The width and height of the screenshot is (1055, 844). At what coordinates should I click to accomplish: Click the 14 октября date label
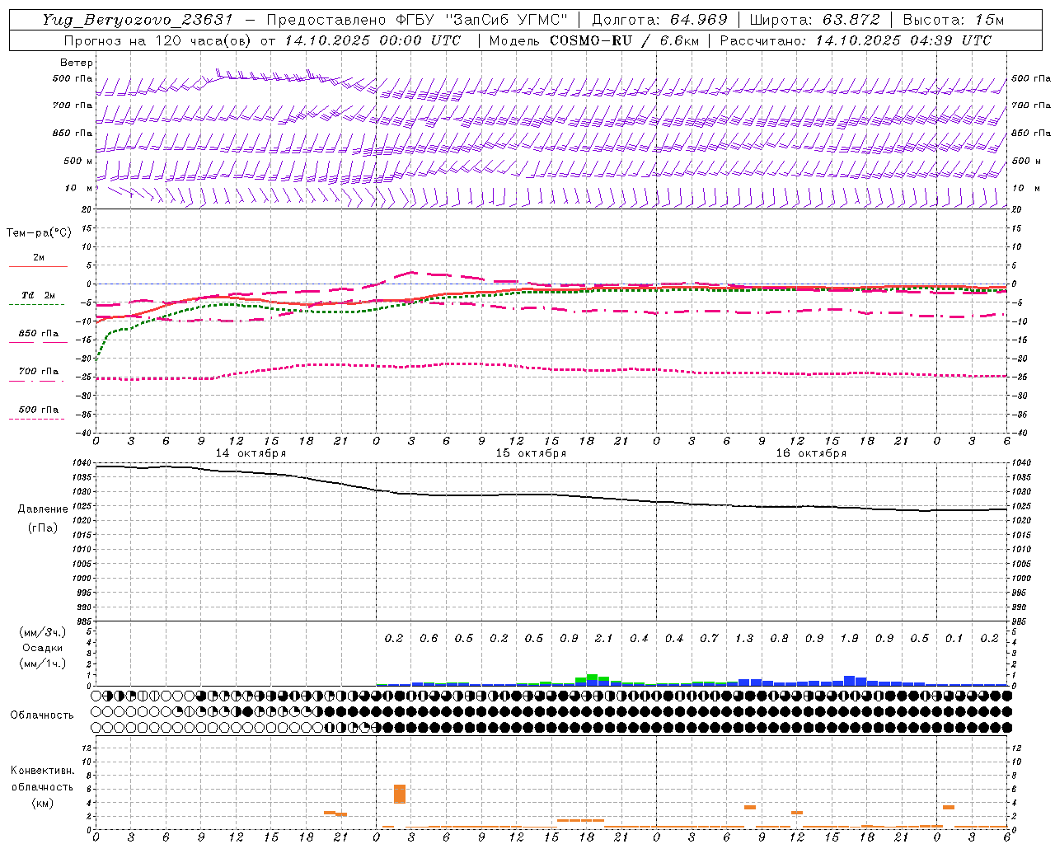[251, 453]
